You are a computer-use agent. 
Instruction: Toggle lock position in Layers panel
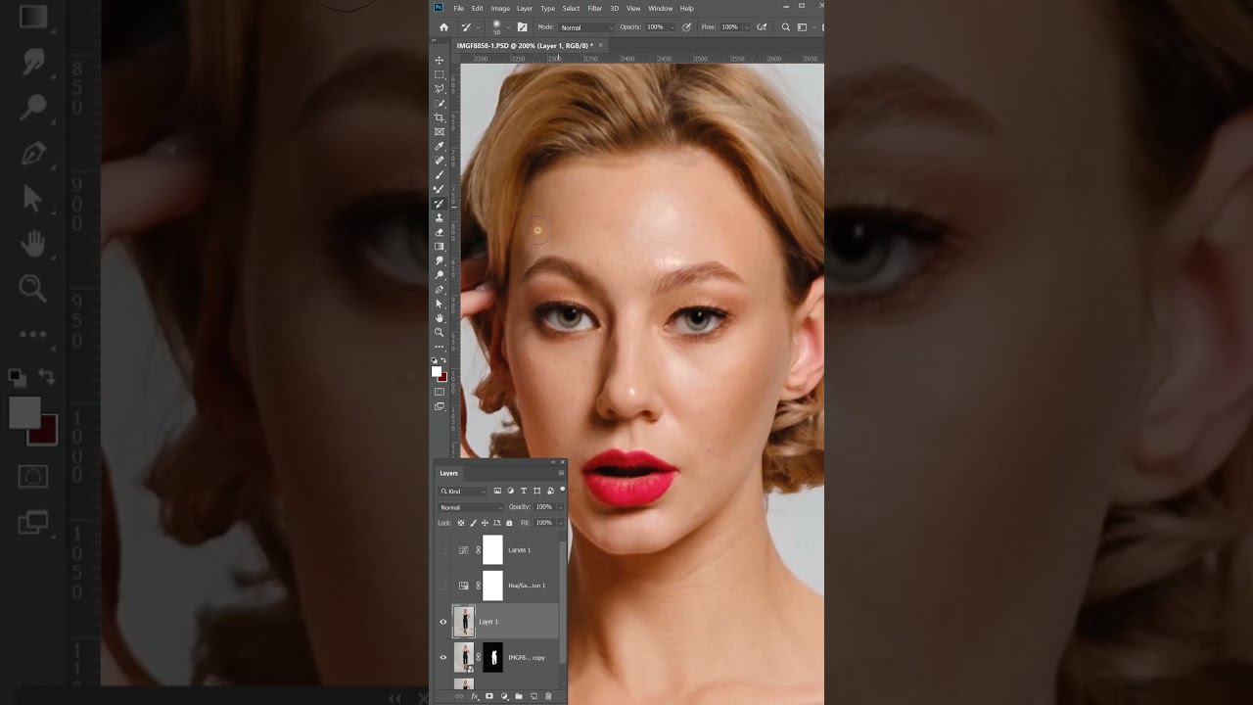[x=485, y=523]
